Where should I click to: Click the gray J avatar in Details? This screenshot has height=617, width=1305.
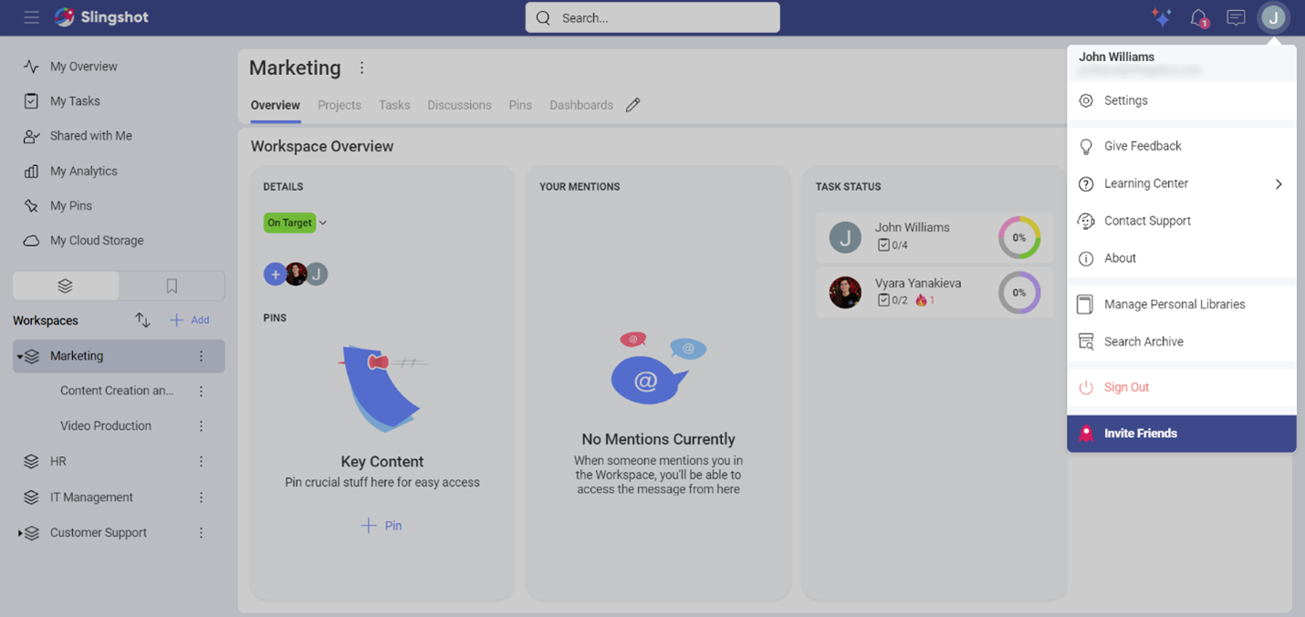317,274
